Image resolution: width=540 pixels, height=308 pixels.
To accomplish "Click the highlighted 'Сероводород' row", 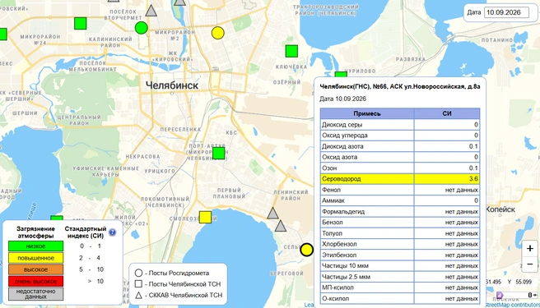I will 400,179.
